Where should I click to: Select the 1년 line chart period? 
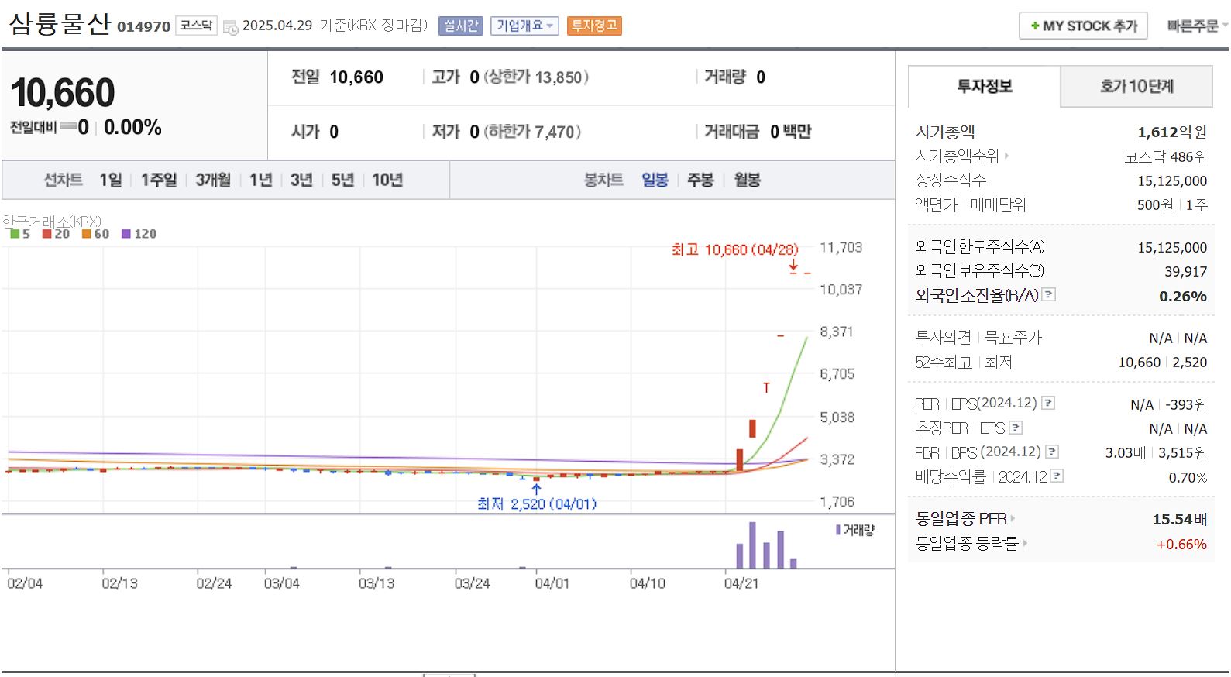261,180
